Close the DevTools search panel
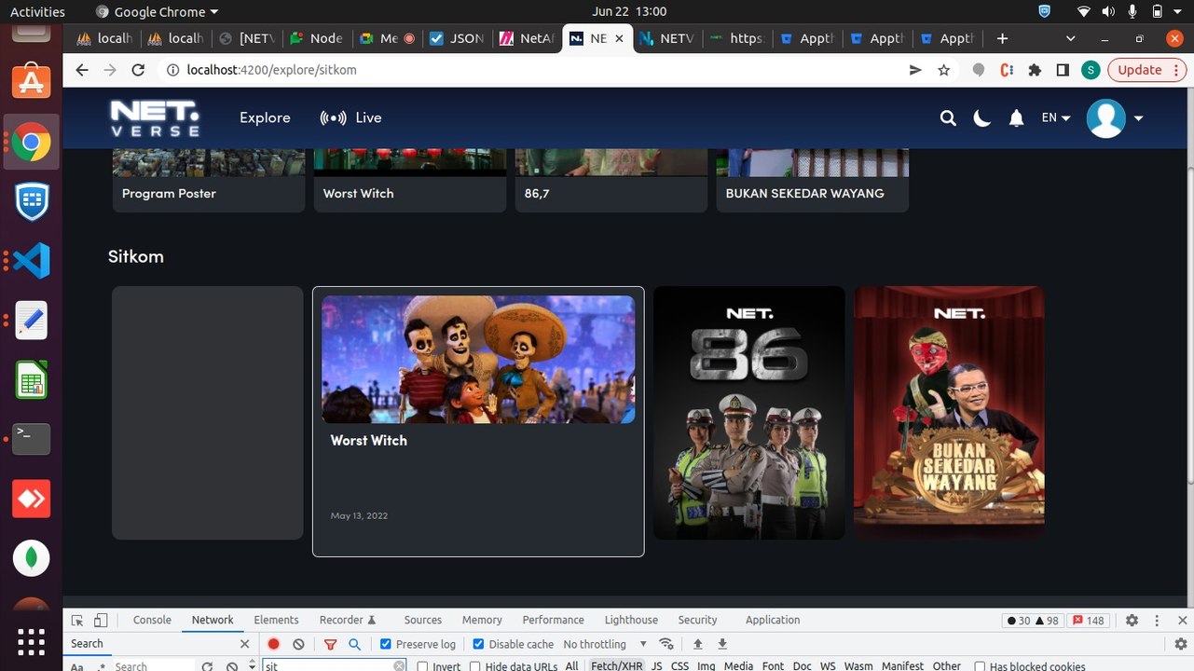1194x671 pixels. pyautogui.click(x=245, y=644)
